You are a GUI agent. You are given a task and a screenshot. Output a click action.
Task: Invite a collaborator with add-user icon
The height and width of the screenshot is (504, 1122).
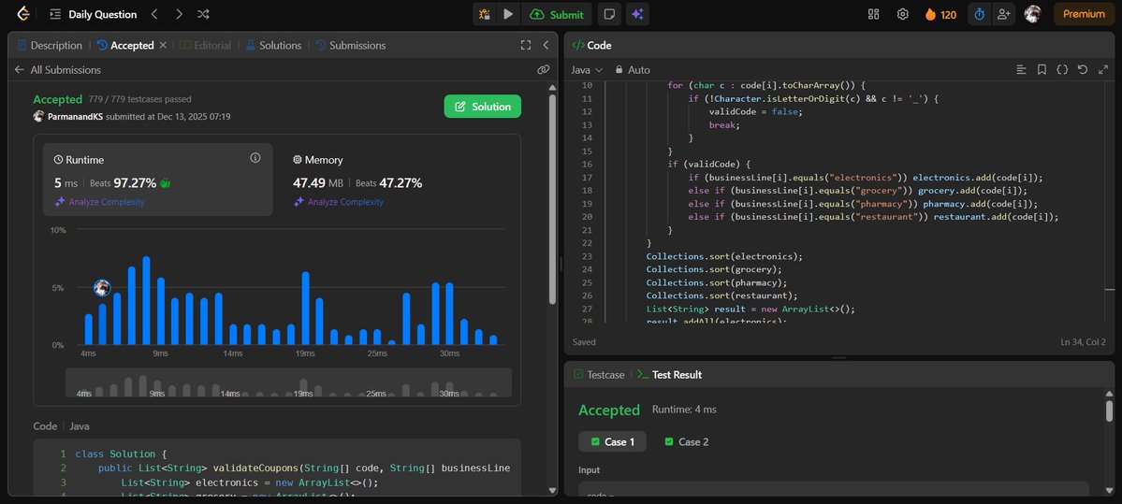click(1003, 14)
